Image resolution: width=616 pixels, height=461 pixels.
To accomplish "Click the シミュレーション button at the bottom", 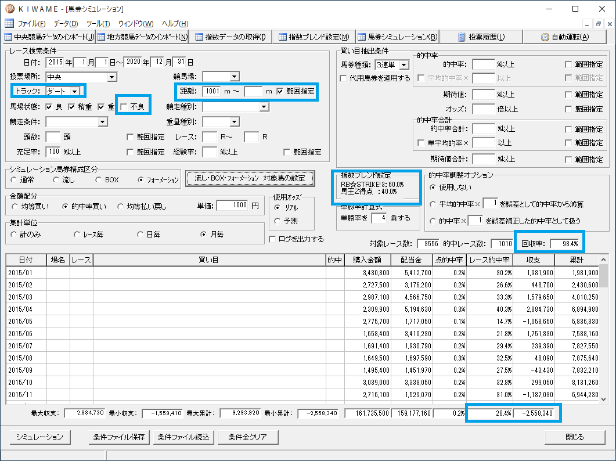I will [x=40, y=437].
